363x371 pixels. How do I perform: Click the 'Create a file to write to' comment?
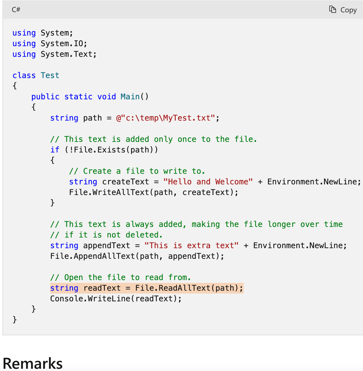tap(137, 171)
